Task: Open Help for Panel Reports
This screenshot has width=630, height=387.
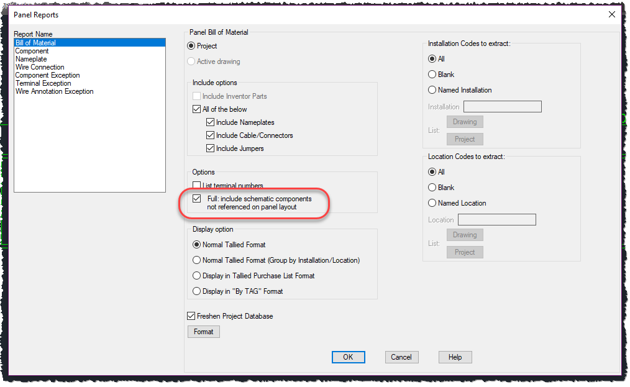Action: click(455, 357)
